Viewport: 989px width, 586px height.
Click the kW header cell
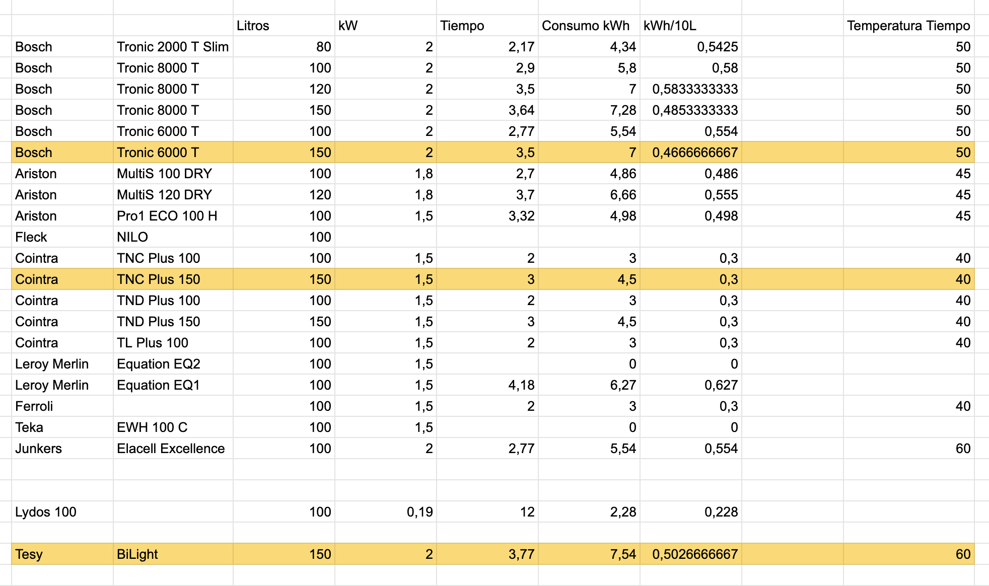point(386,26)
